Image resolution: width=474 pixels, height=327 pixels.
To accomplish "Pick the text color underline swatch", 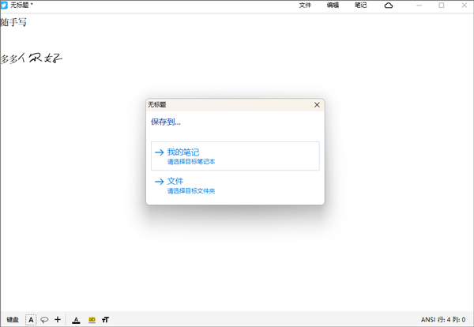I will [x=76, y=320].
